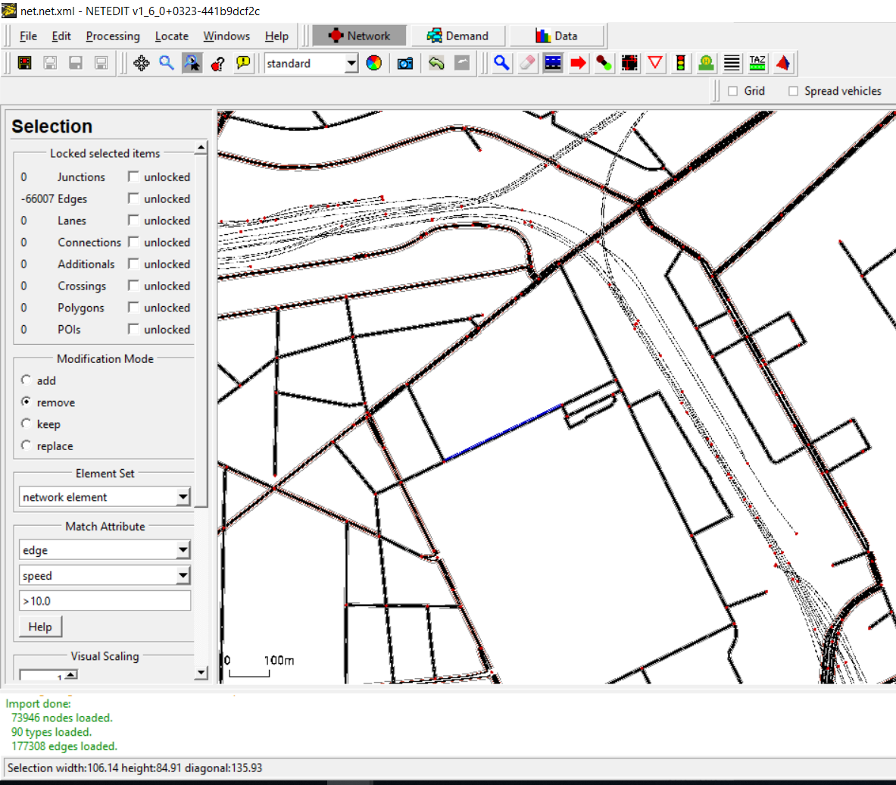The height and width of the screenshot is (785, 896).
Task: Select the add modification mode
Action: coord(27,380)
